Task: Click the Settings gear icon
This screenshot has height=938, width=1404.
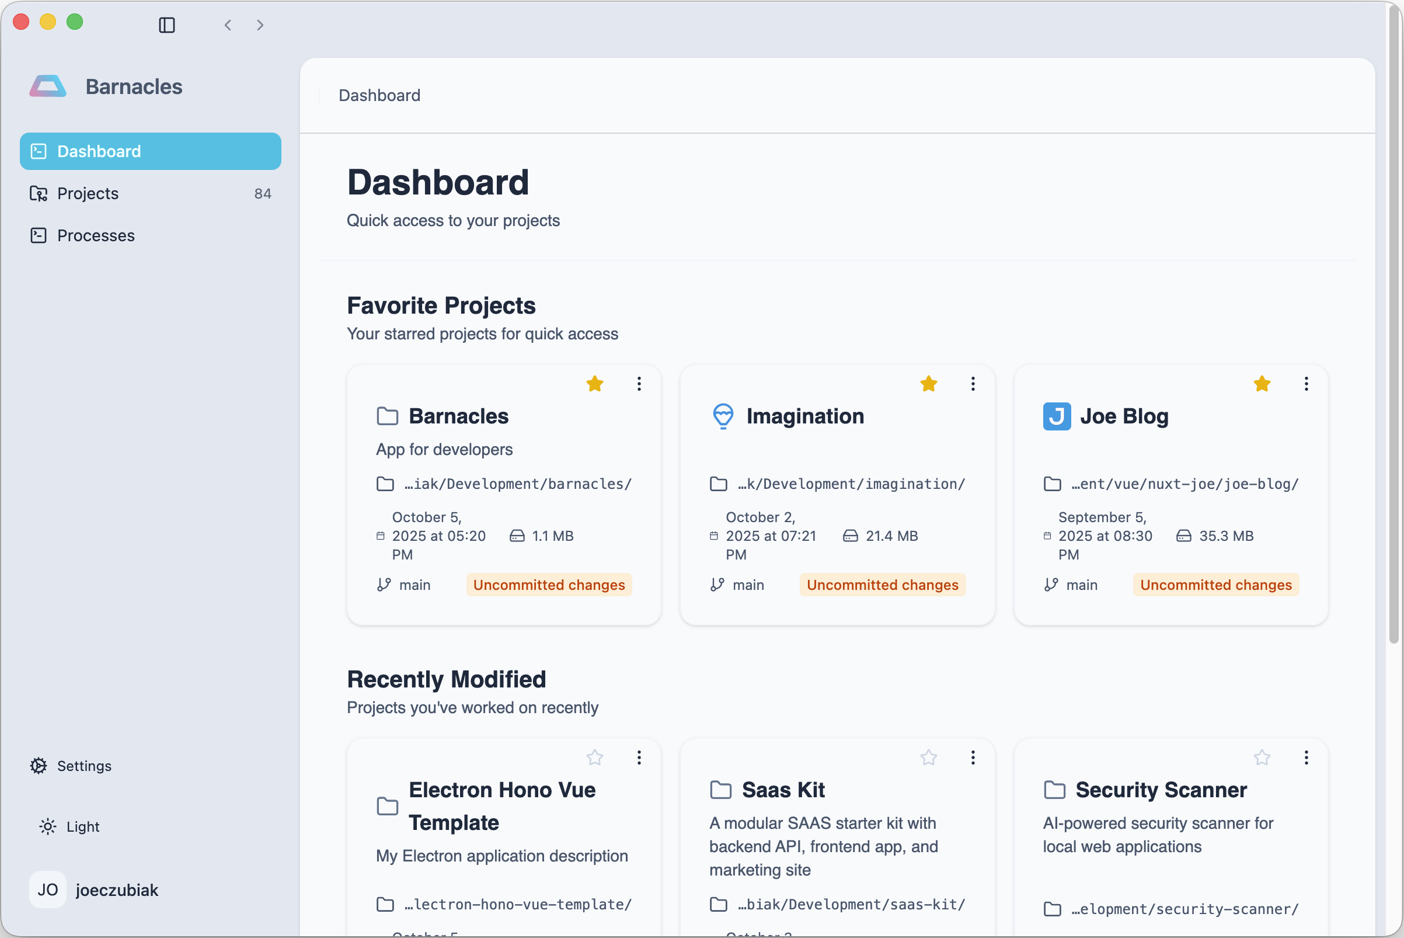Action: (39, 766)
